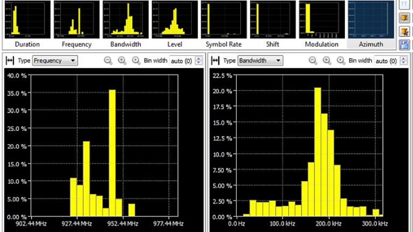Save using the blue floppy disk icon
The height and width of the screenshot is (232, 413).
[x=404, y=44]
